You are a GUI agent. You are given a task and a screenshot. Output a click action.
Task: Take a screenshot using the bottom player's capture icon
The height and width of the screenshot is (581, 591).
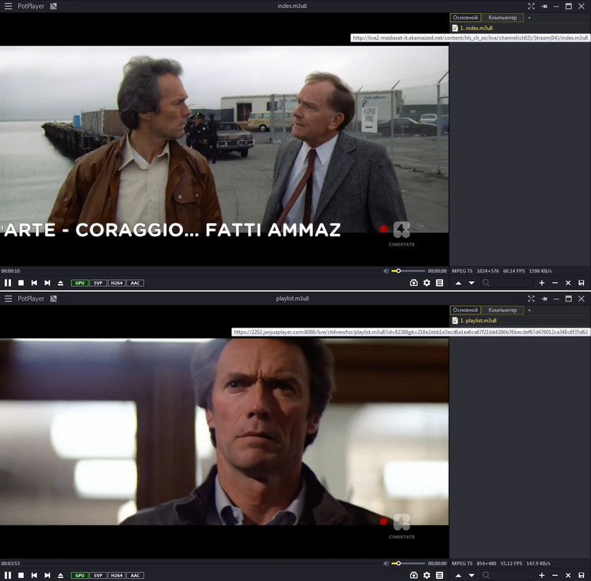click(x=413, y=575)
